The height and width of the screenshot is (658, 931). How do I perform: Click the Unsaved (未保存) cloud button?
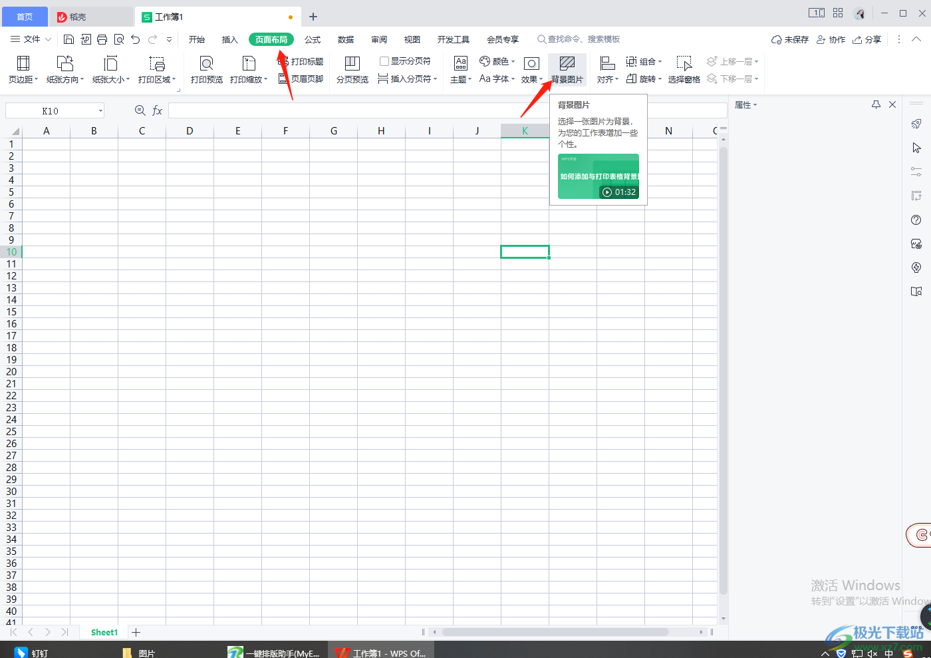pos(790,39)
